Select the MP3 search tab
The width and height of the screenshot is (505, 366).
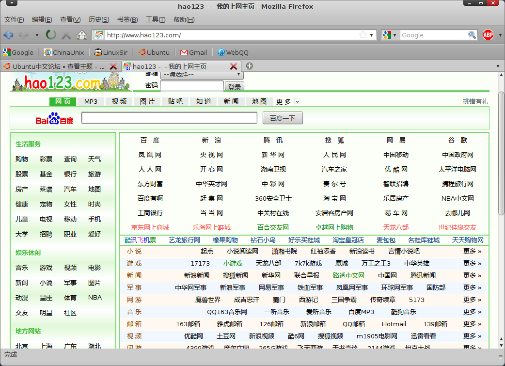pyautogui.click(x=91, y=101)
